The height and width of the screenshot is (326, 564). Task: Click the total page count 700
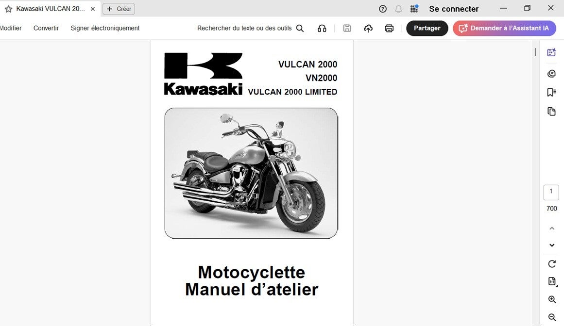551,209
